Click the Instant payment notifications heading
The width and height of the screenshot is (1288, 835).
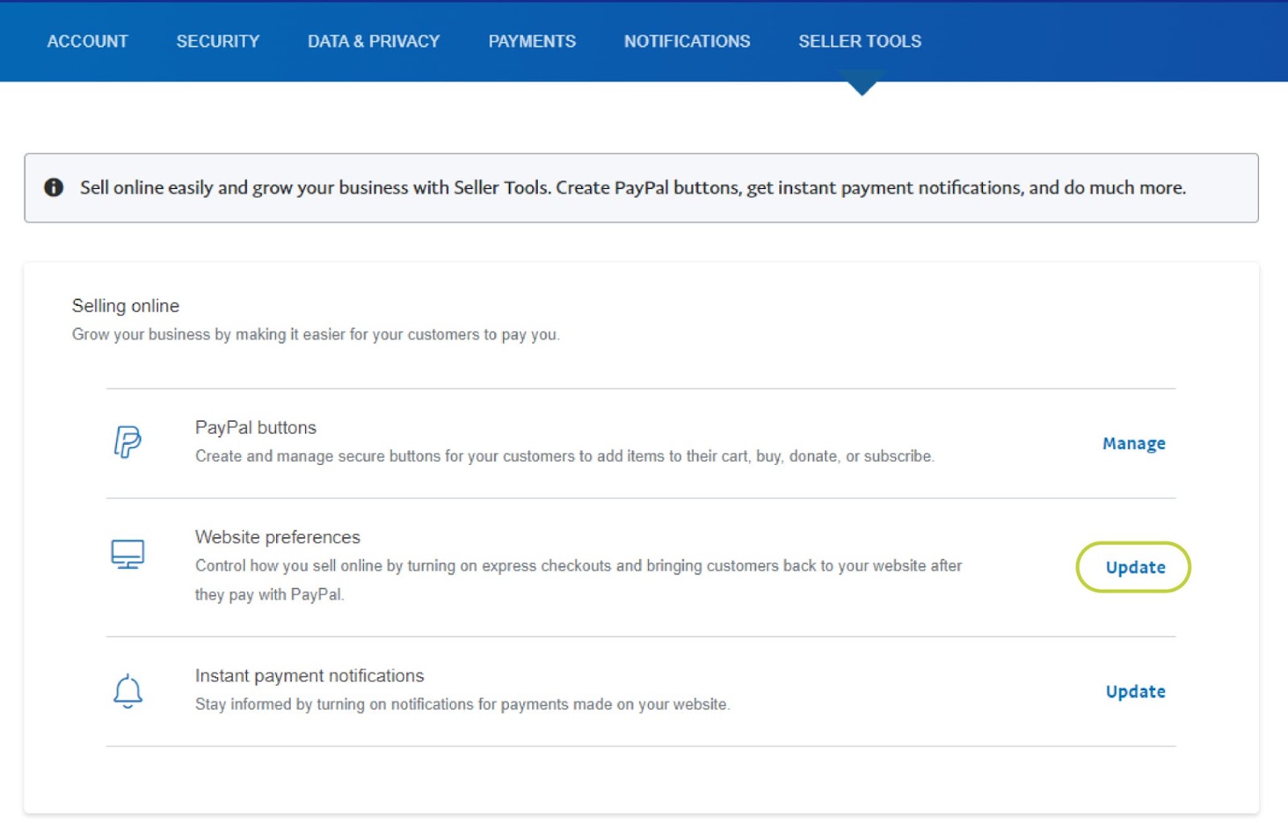click(310, 676)
